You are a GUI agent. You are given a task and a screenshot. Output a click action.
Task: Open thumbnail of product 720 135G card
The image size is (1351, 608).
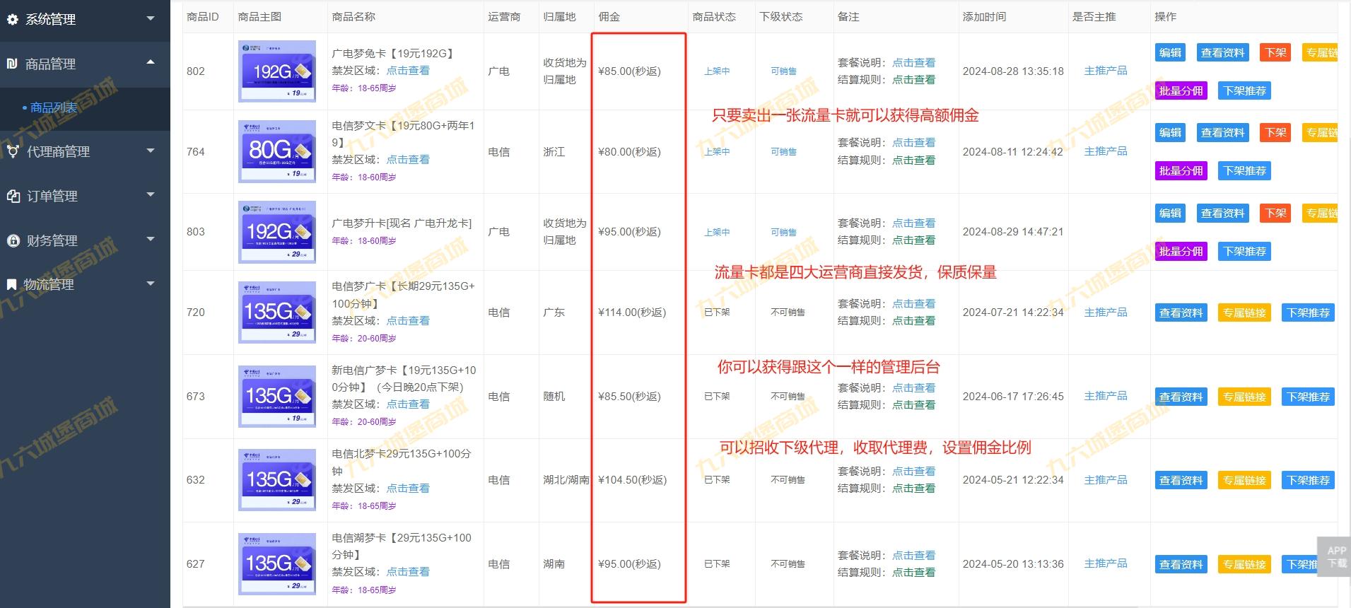click(x=277, y=312)
